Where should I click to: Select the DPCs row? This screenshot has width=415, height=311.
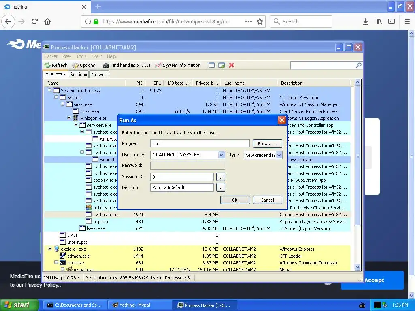[197, 235]
